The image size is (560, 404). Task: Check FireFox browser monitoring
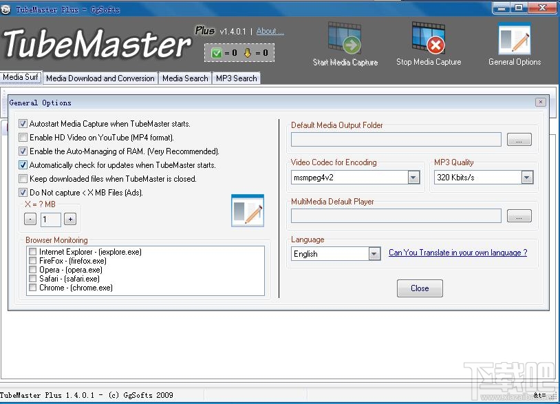pos(32,261)
